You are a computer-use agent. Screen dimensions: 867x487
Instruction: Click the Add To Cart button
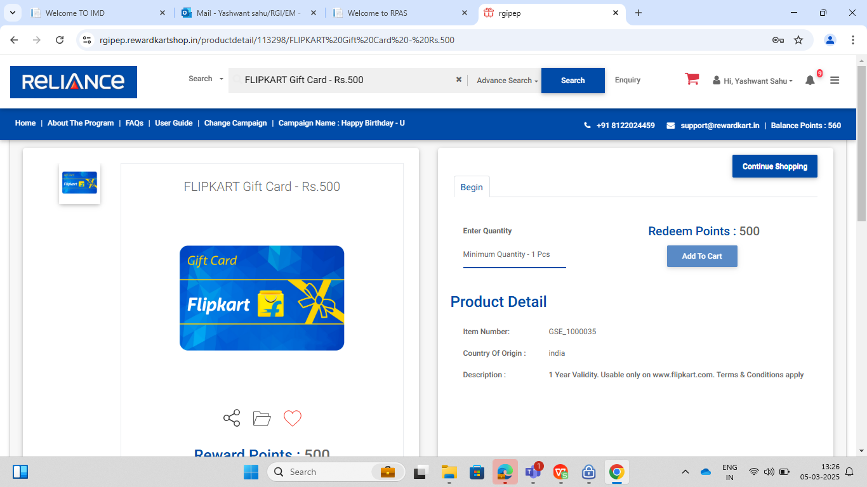(x=702, y=256)
